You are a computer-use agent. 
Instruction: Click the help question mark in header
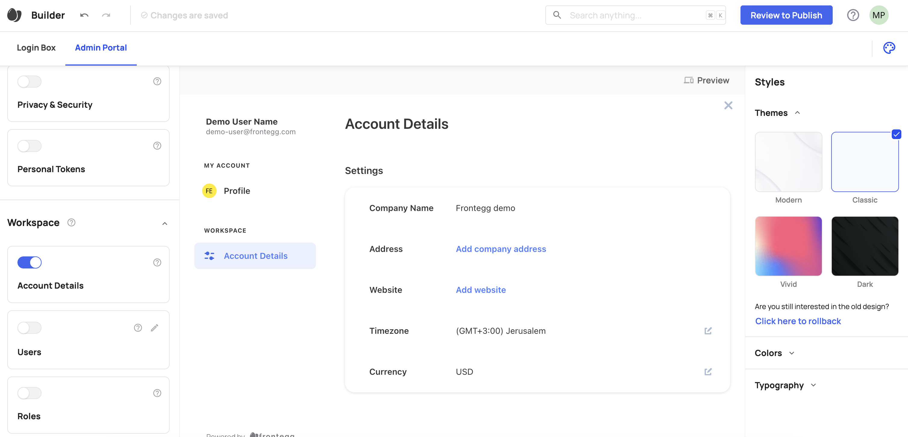(853, 15)
